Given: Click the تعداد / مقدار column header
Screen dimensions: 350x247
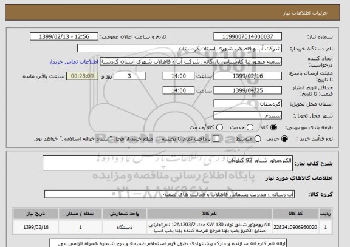Looking at the screenshot, I should click(x=80, y=214).
